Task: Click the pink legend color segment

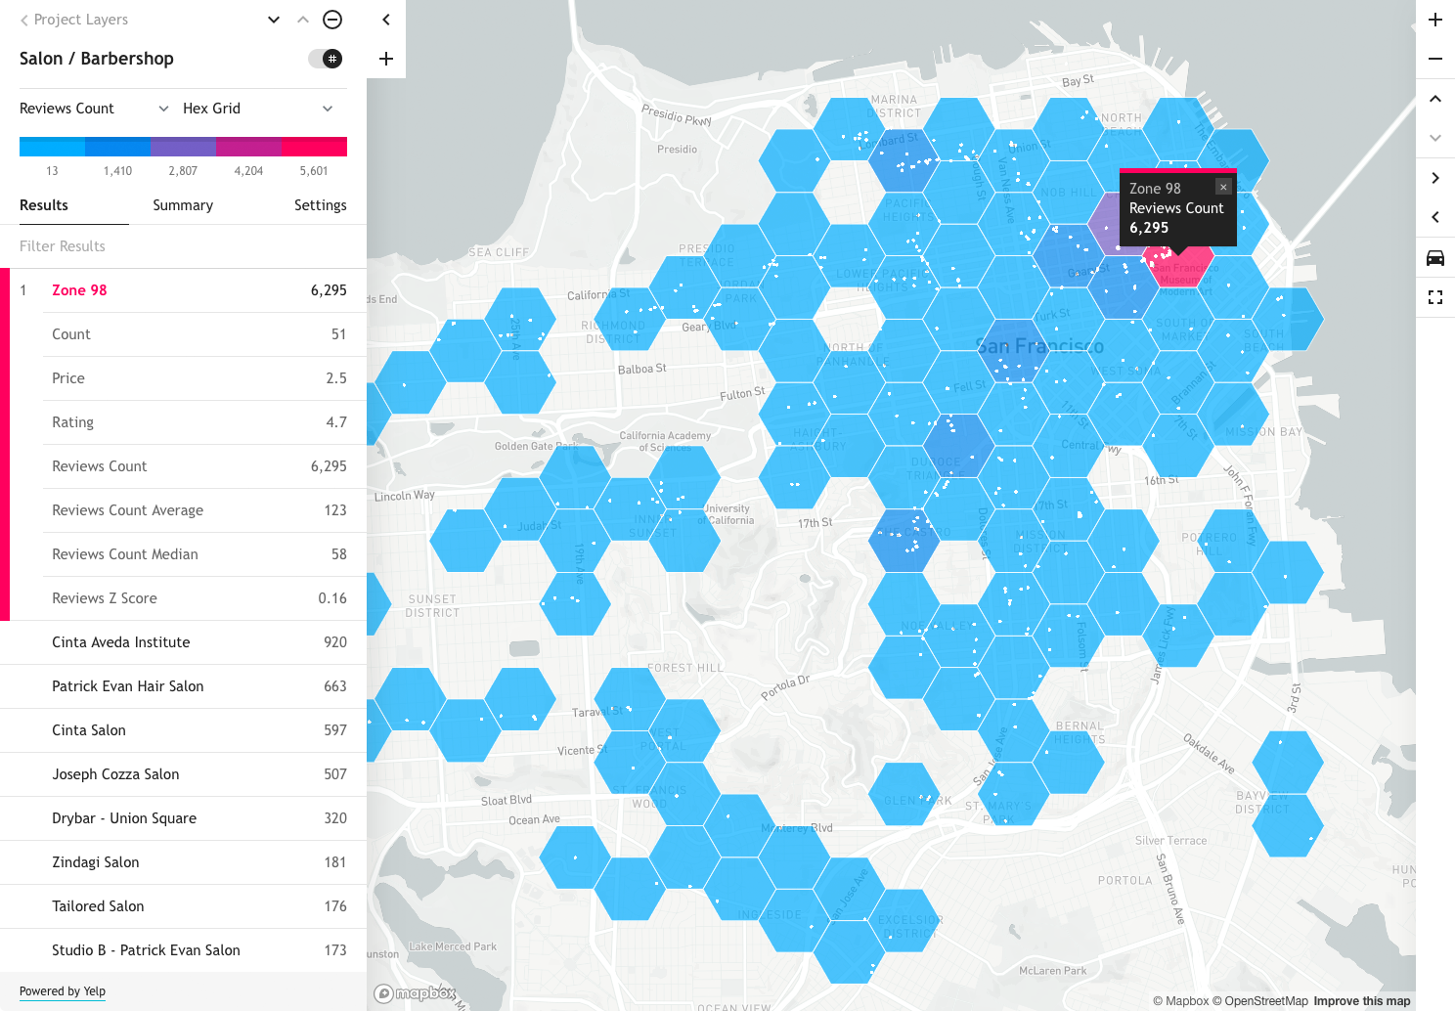Action: click(314, 147)
